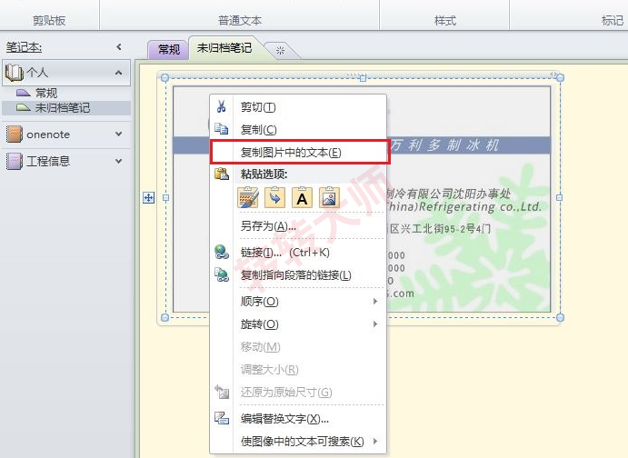Image resolution: width=628 pixels, height=458 pixels.
Task: Click the 笔记本: header label
Action: pos(24,47)
